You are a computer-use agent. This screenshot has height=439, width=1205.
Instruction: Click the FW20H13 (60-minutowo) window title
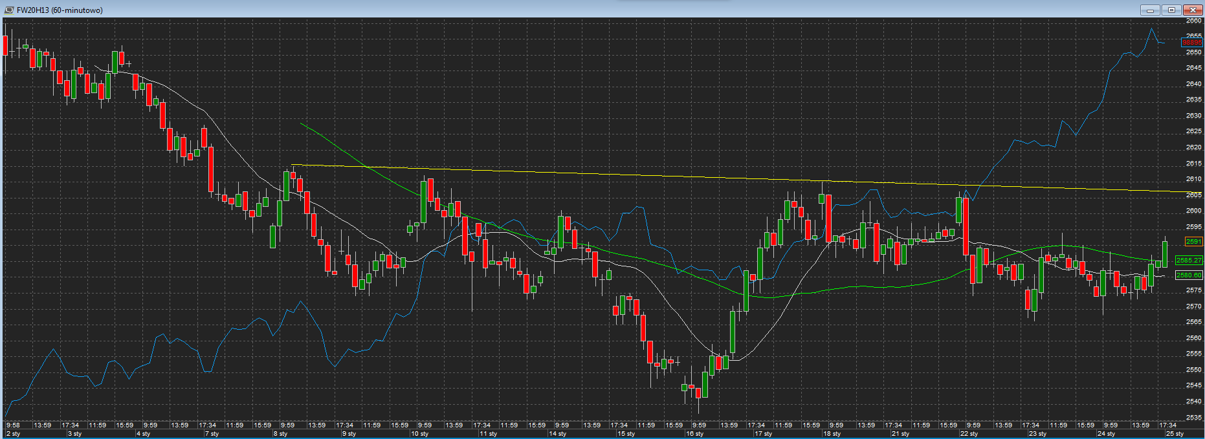60,10
